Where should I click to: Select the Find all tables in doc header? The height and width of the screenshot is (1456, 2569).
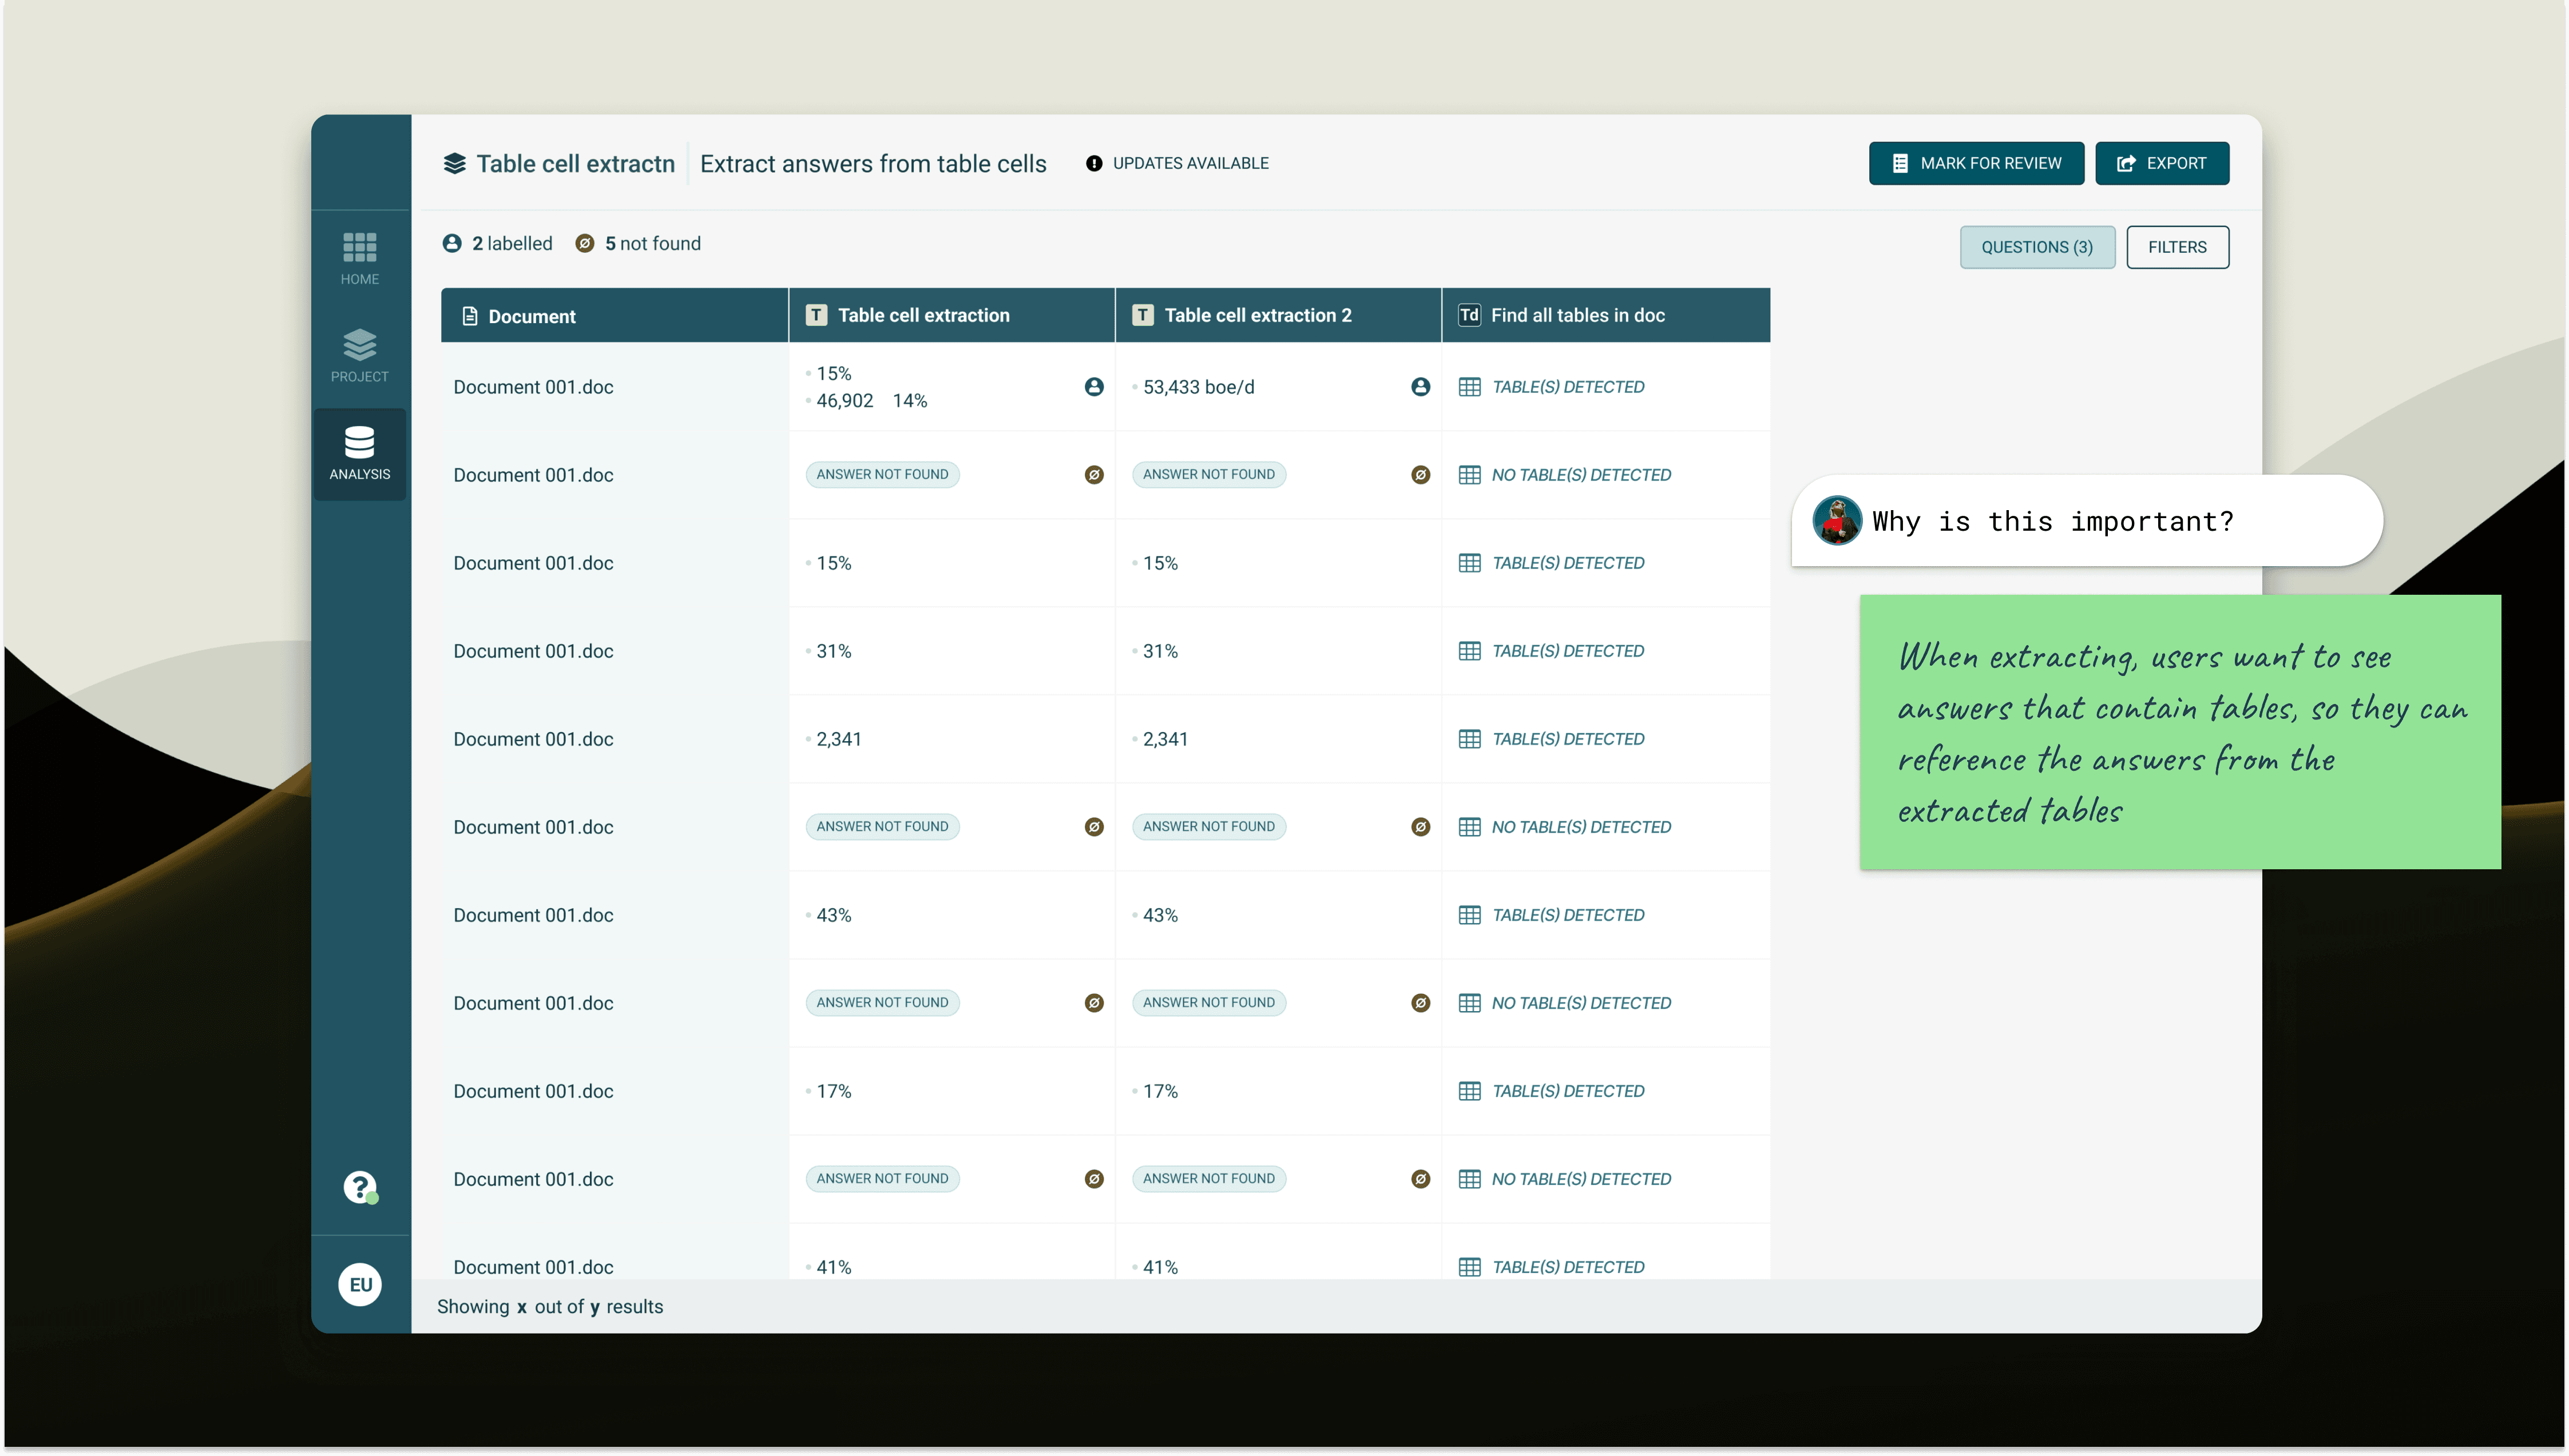[1605, 316]
